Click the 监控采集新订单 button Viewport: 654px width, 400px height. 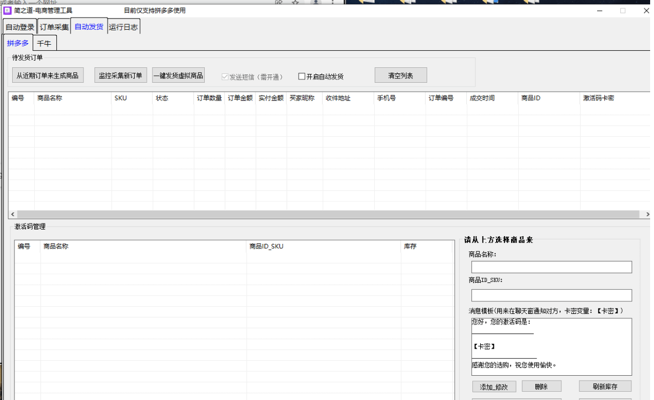[x=120, y=75]
